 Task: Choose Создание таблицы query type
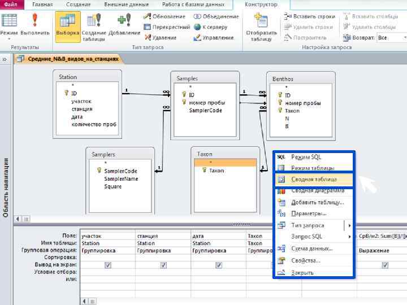point(94,28)
